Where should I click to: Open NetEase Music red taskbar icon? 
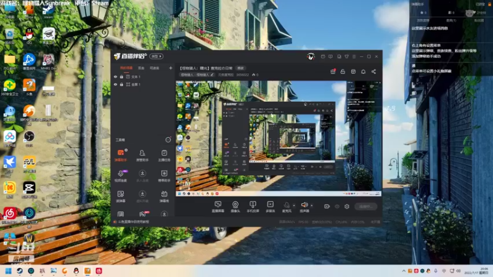pos(99,271)
